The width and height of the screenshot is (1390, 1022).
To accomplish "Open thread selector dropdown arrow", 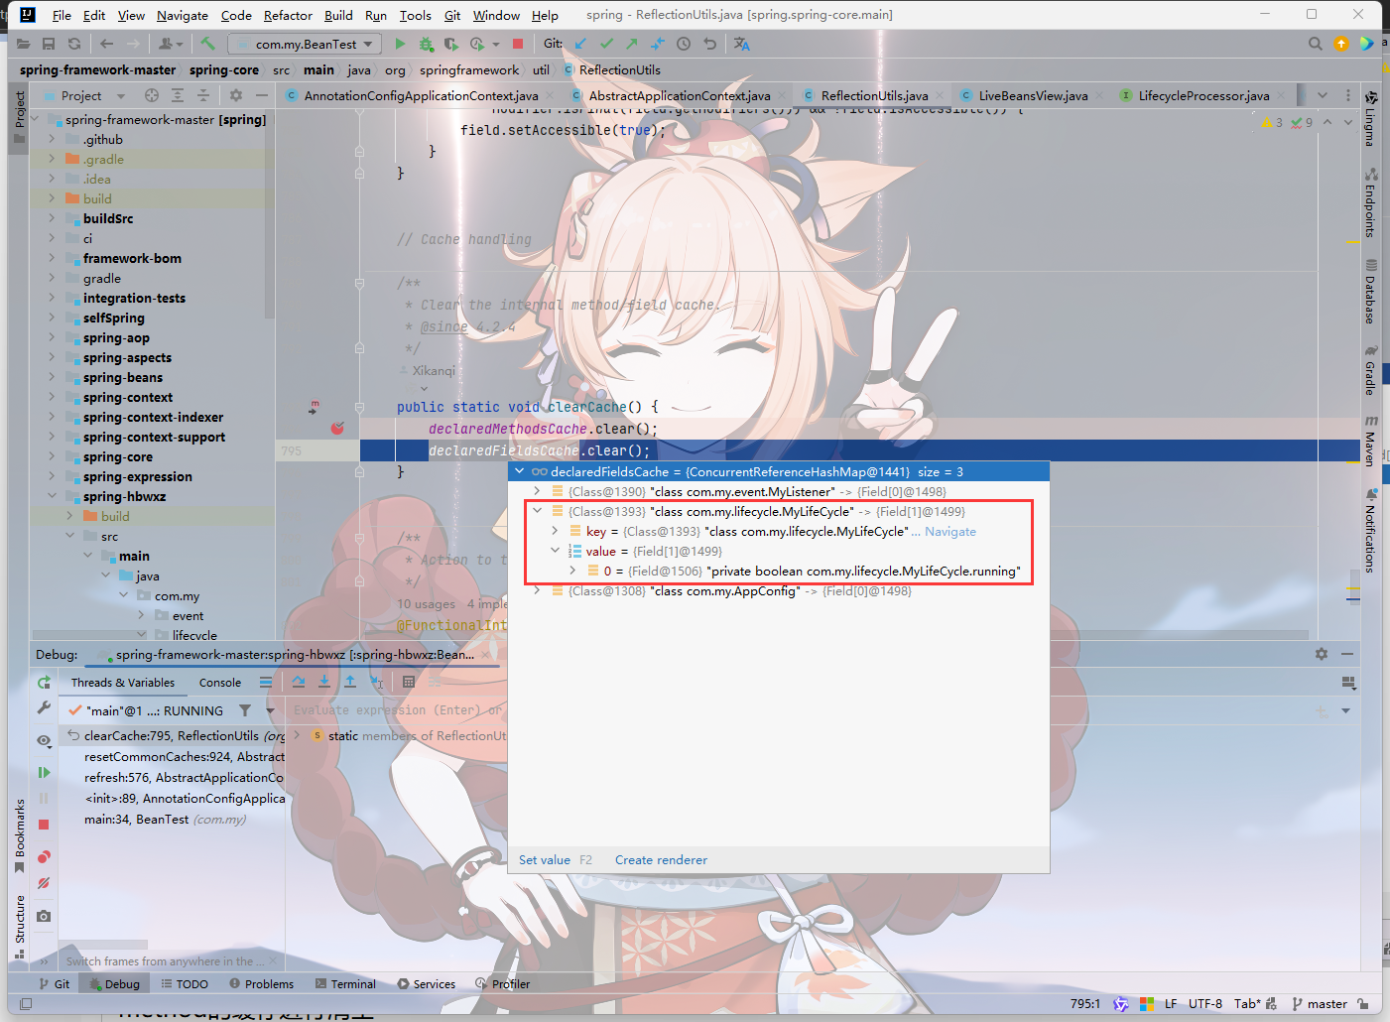I will 270,710.
